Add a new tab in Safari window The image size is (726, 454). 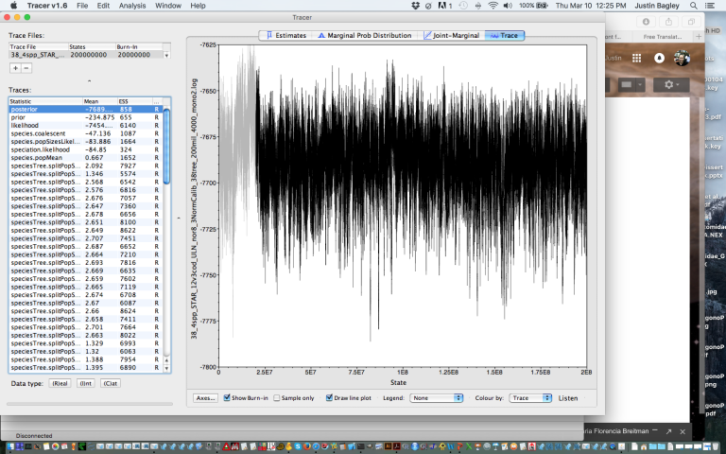point(699,36)
